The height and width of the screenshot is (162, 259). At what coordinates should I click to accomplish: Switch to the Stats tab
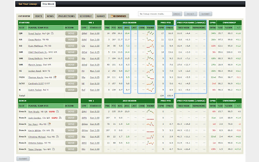pos(38,16)
